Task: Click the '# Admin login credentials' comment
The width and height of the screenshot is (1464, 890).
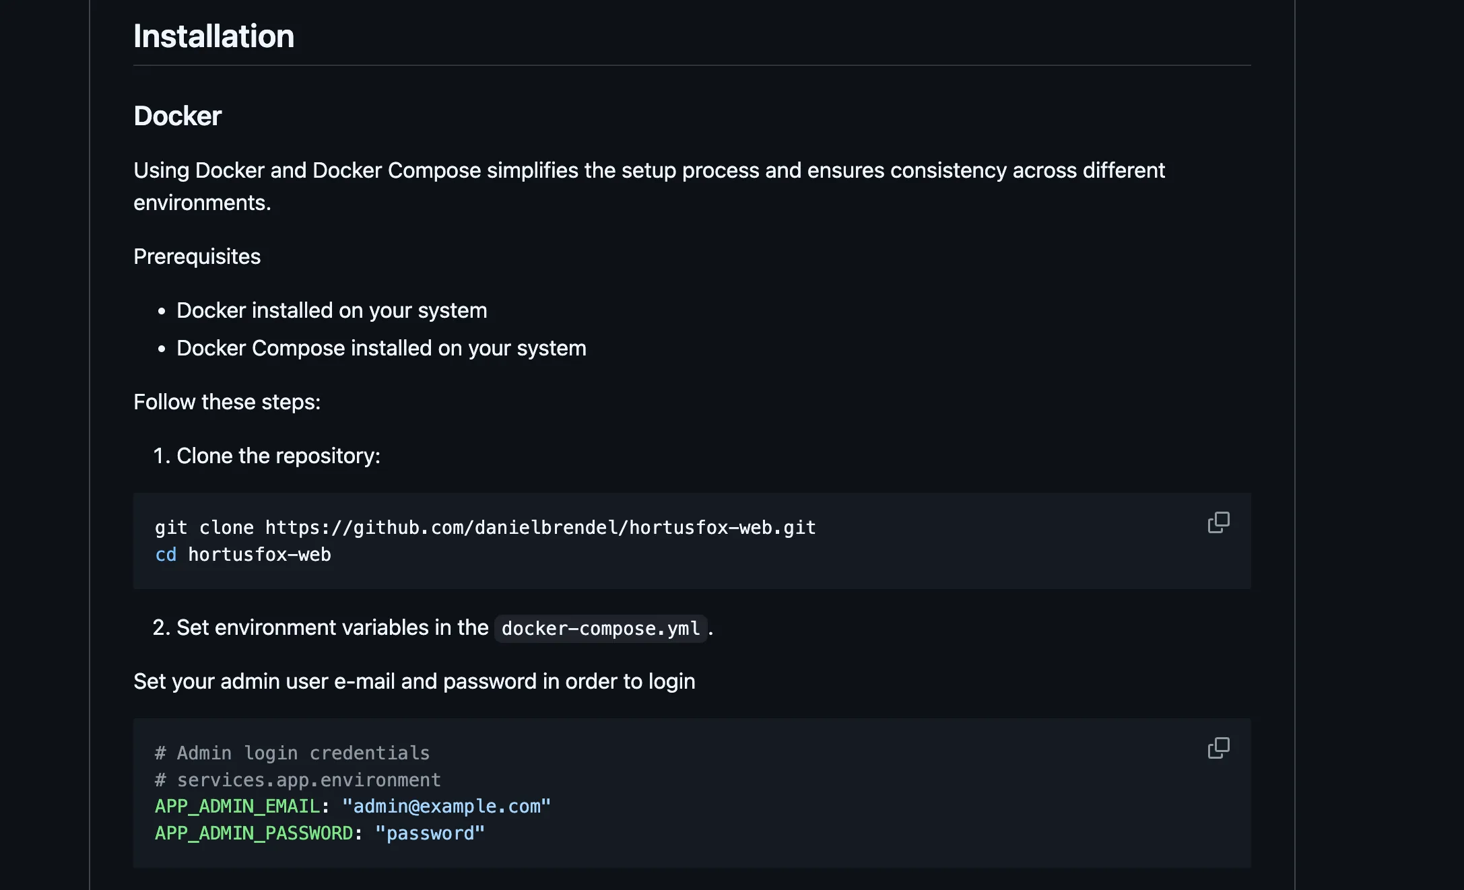Action: pos(292,753)
